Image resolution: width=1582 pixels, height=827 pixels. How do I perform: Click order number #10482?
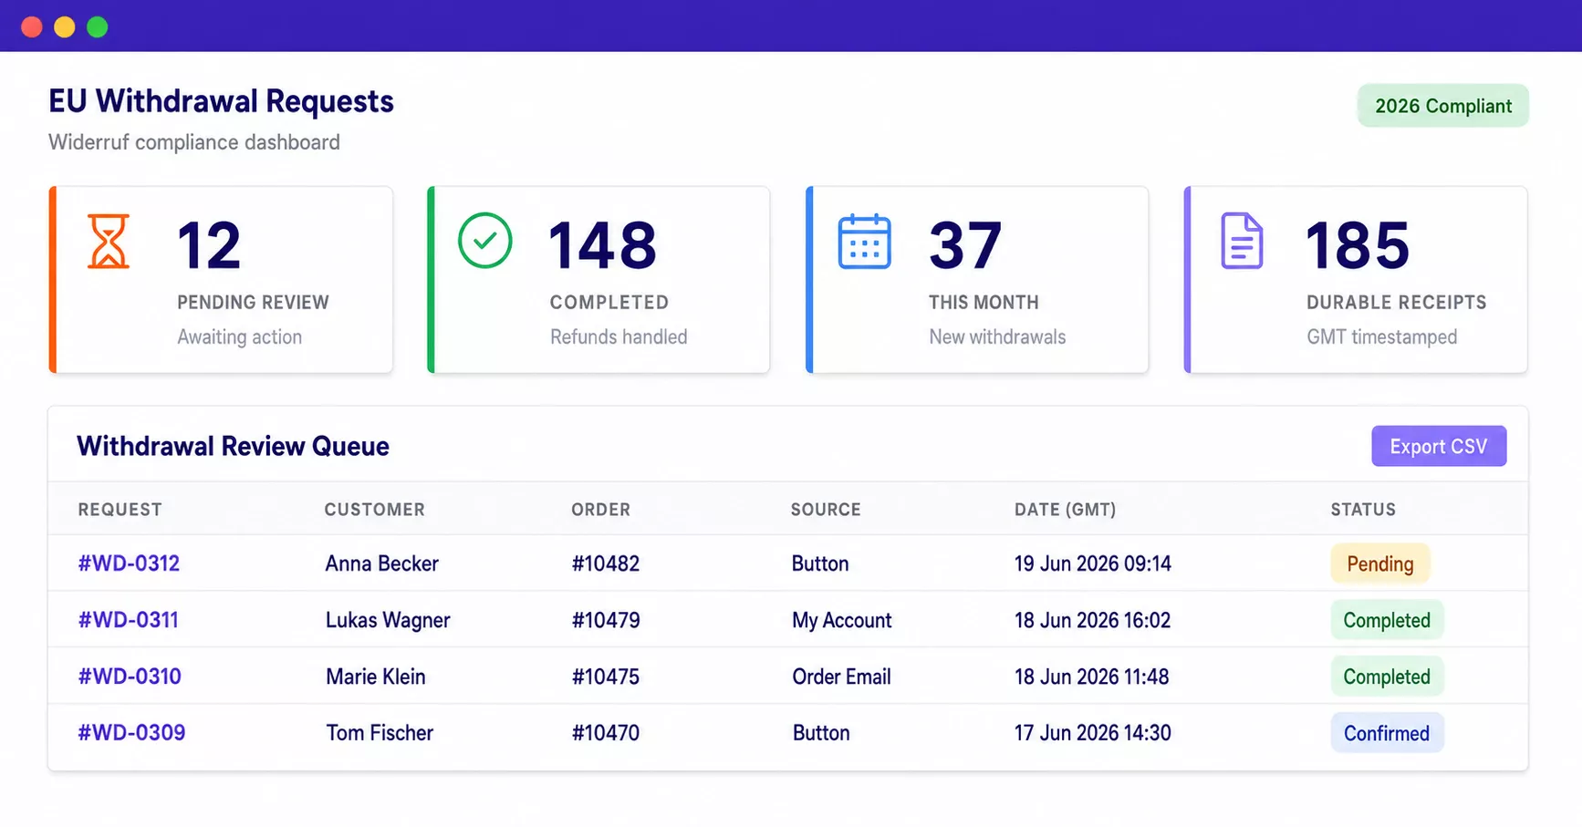coord(606,563)
